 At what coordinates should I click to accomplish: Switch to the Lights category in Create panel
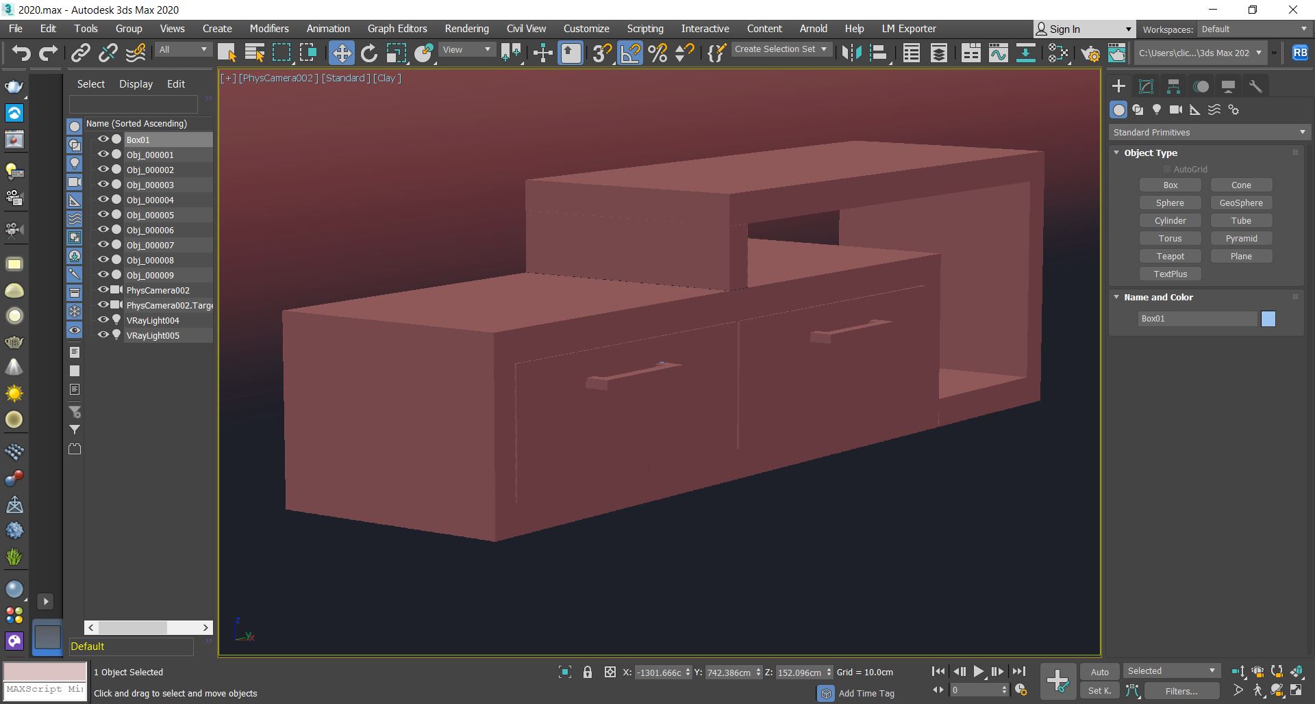click(x=1157, y=109)
